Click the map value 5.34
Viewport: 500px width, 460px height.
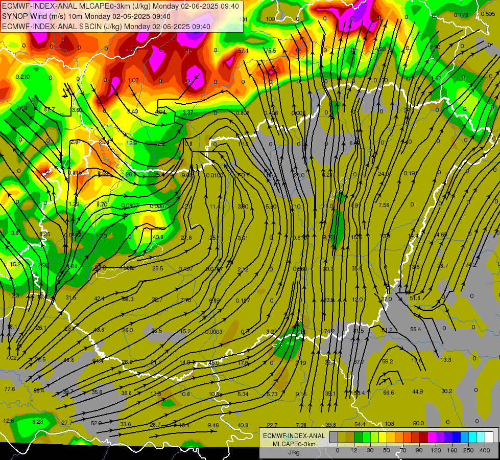243,394
